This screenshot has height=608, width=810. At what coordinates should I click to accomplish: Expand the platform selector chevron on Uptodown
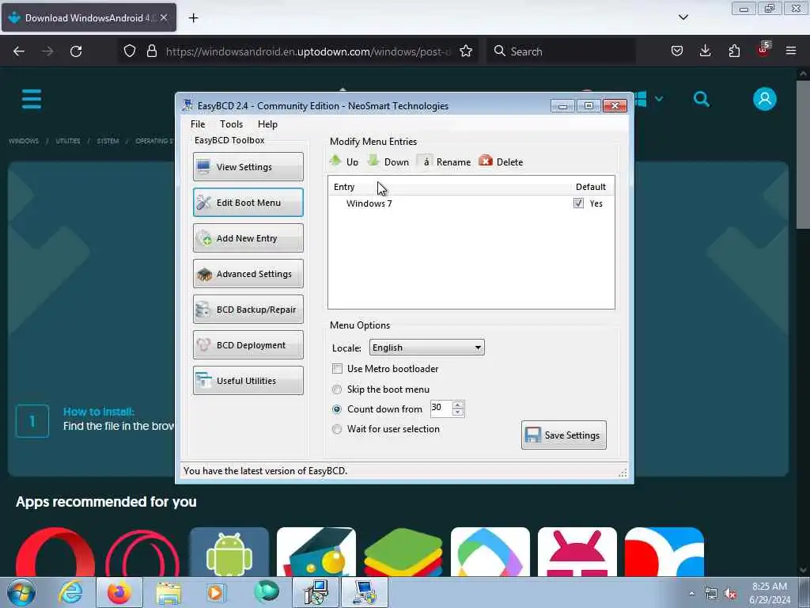[659, 99]
